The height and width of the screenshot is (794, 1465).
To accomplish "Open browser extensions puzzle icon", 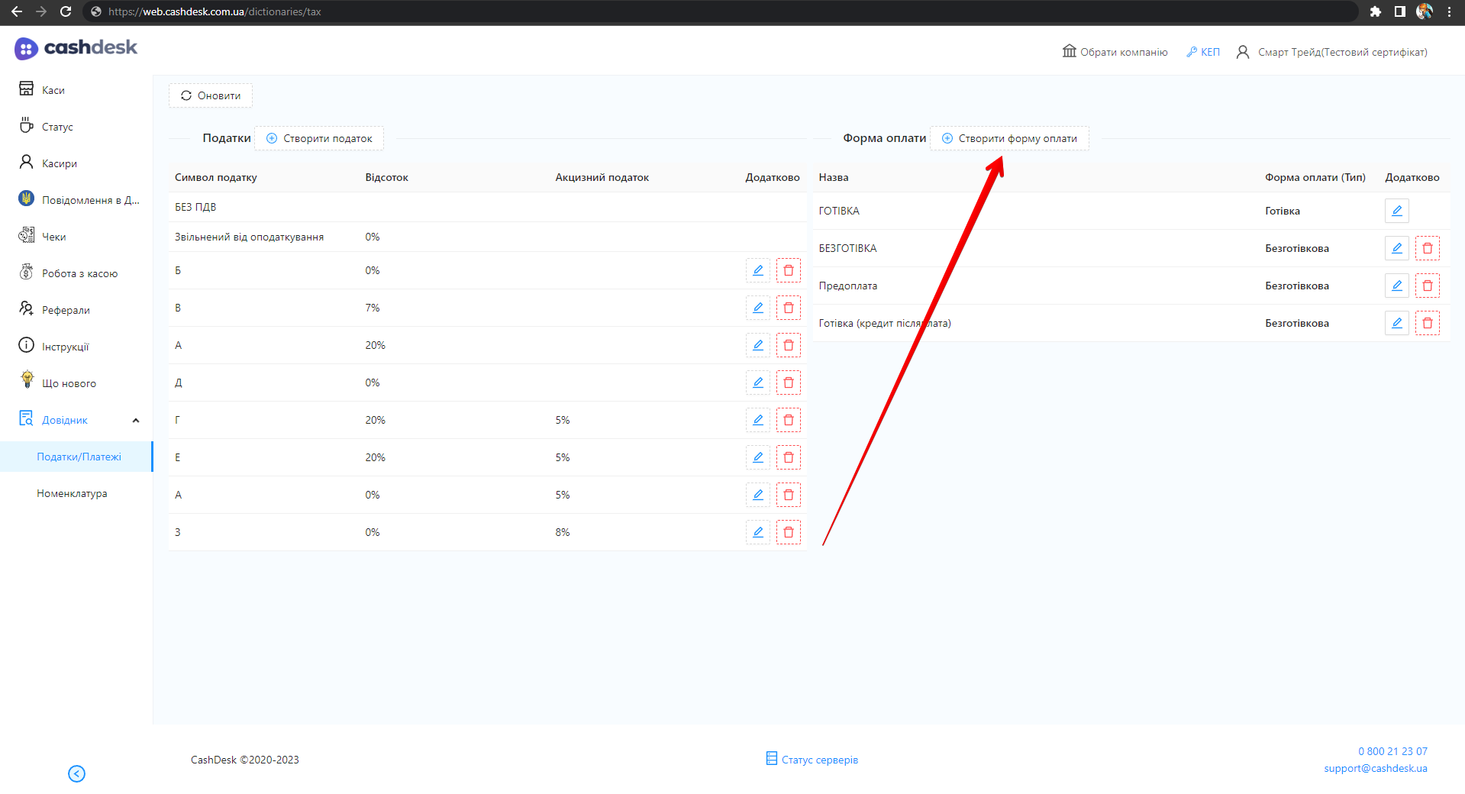I will (1375, 11).
